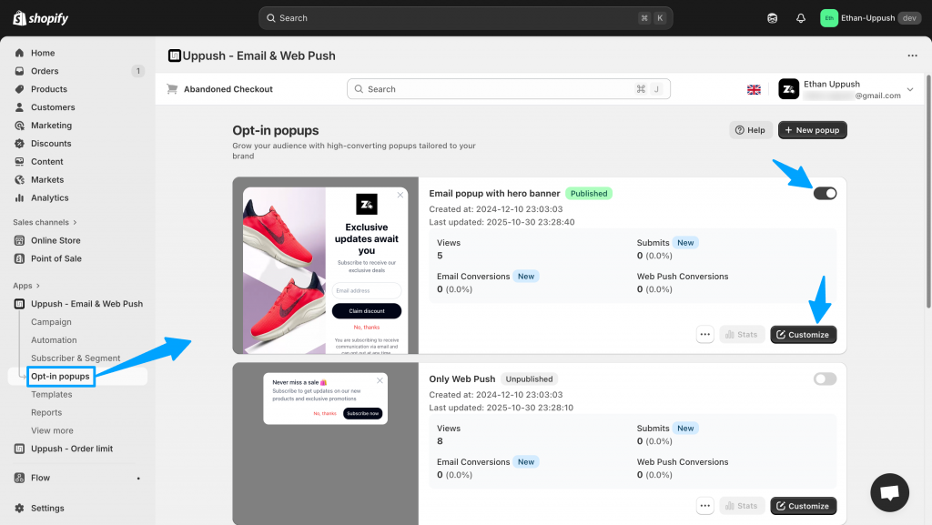Customize the Email popup with hero banner
The height and width of the screenshot is (525, 932).
[803, 334]
